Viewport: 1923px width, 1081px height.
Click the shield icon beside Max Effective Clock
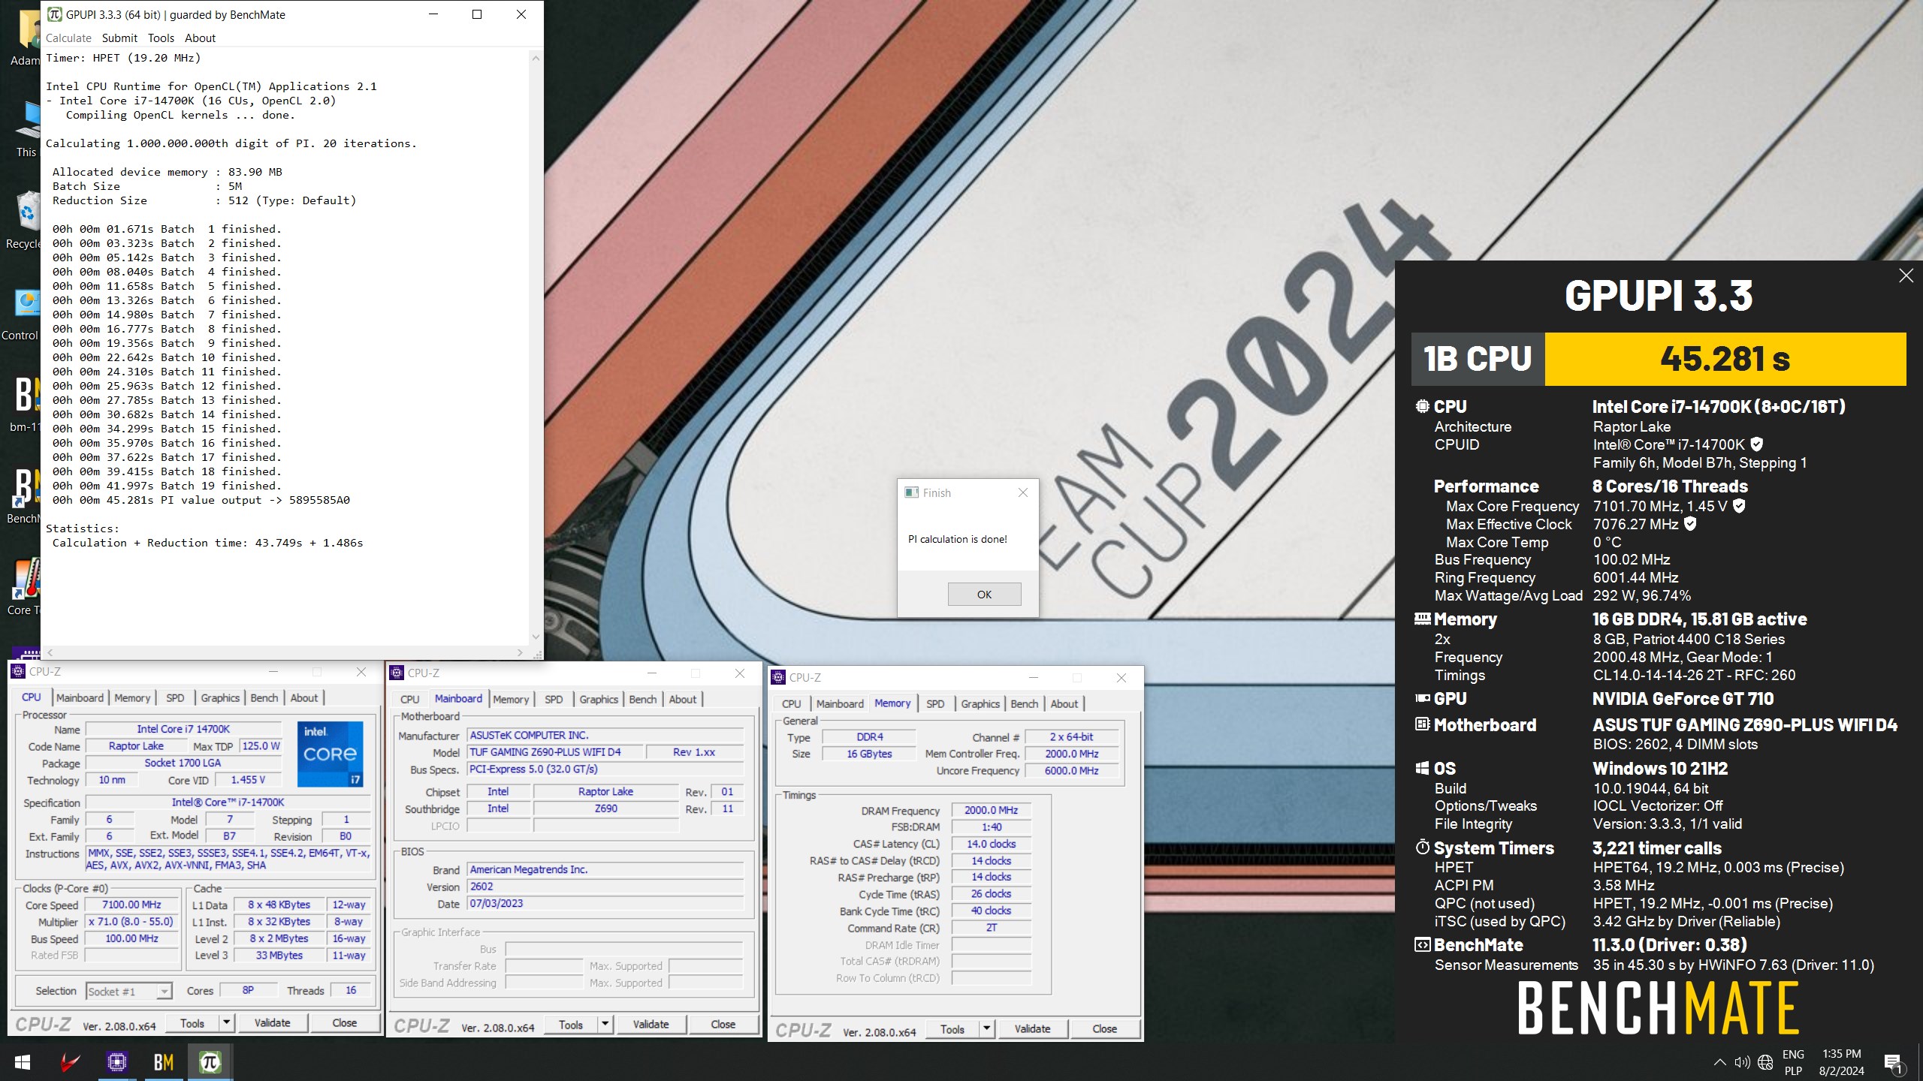pyautogui.click(x=1690, y=524)
